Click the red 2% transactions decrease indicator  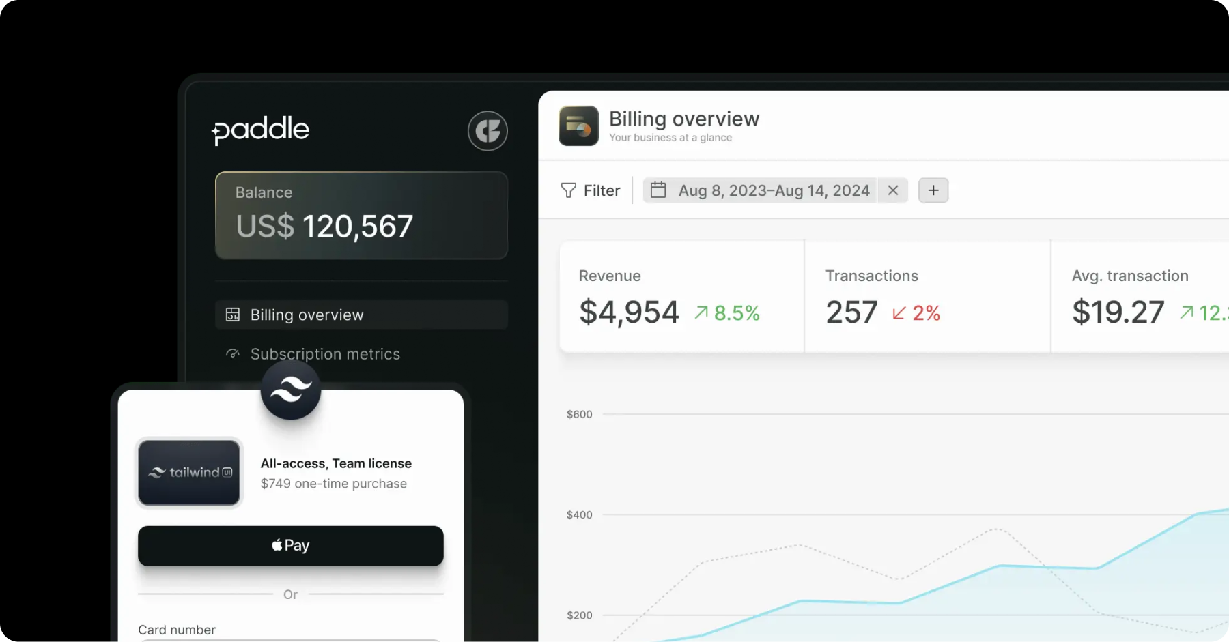click(x=916, y=313)
